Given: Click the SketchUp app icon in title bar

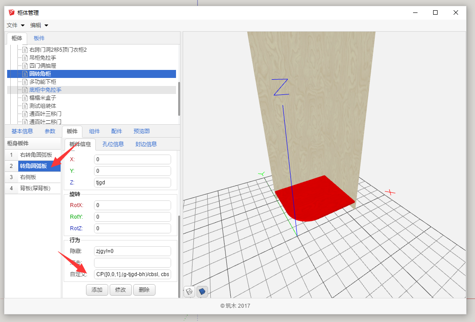Looking at the screenshot, I should [x=12, y=13].
